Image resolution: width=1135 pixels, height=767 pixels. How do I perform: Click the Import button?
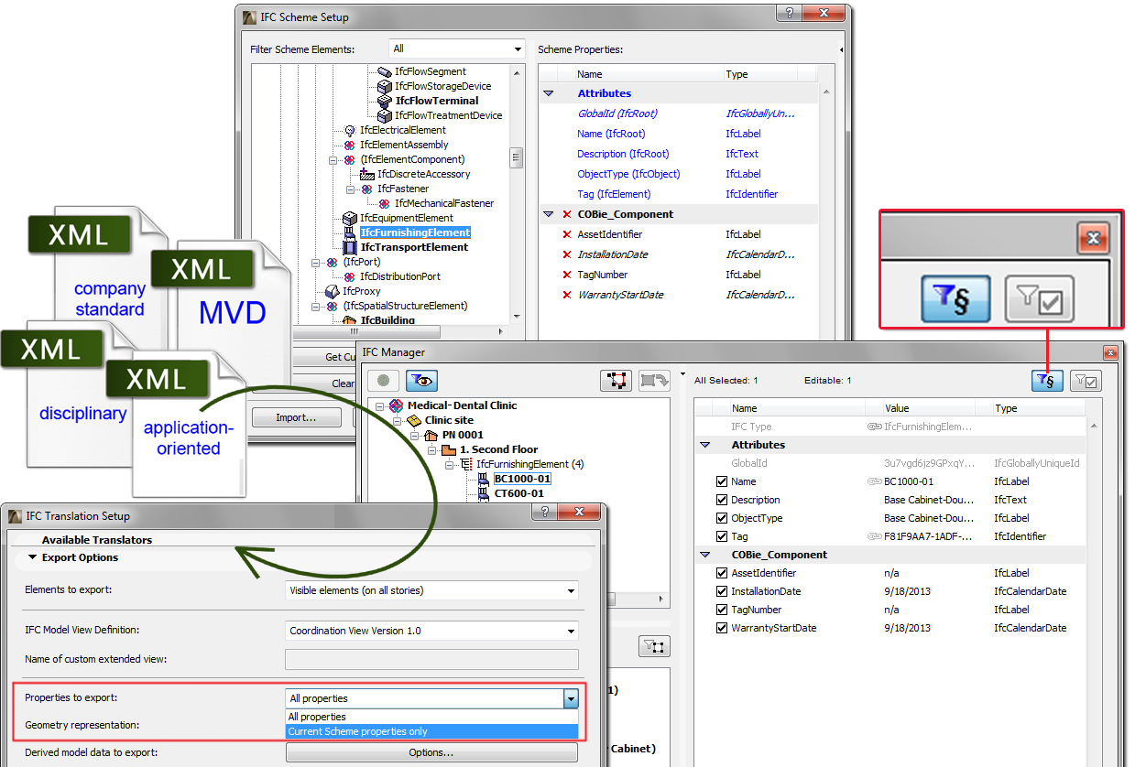click(x=296, y=417)
